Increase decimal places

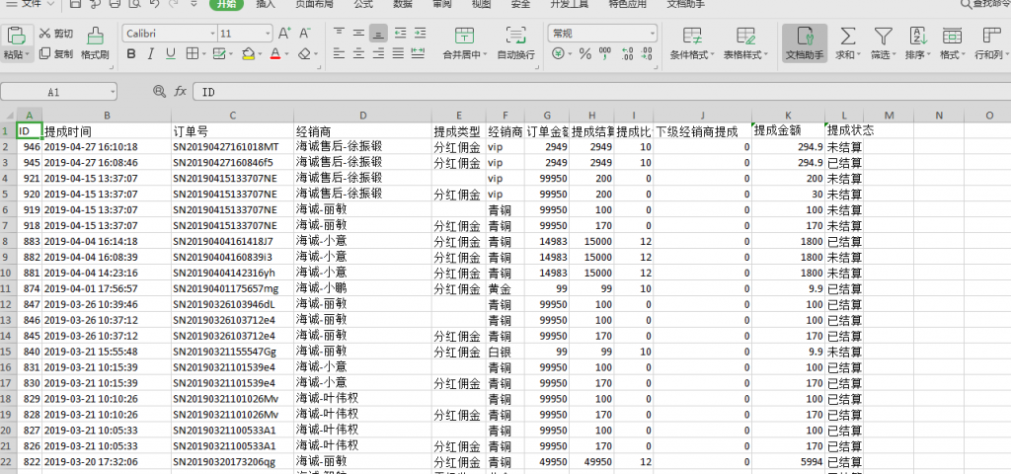(x=627, y=53)
